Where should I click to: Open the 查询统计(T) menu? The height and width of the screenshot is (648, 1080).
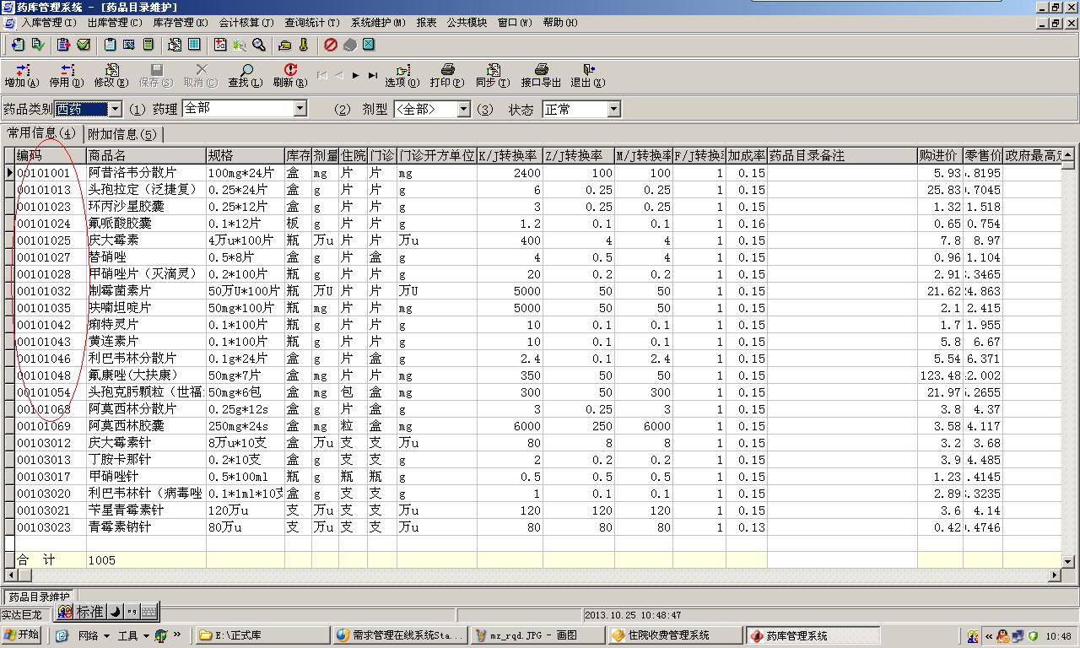click(x=312, y=23)
